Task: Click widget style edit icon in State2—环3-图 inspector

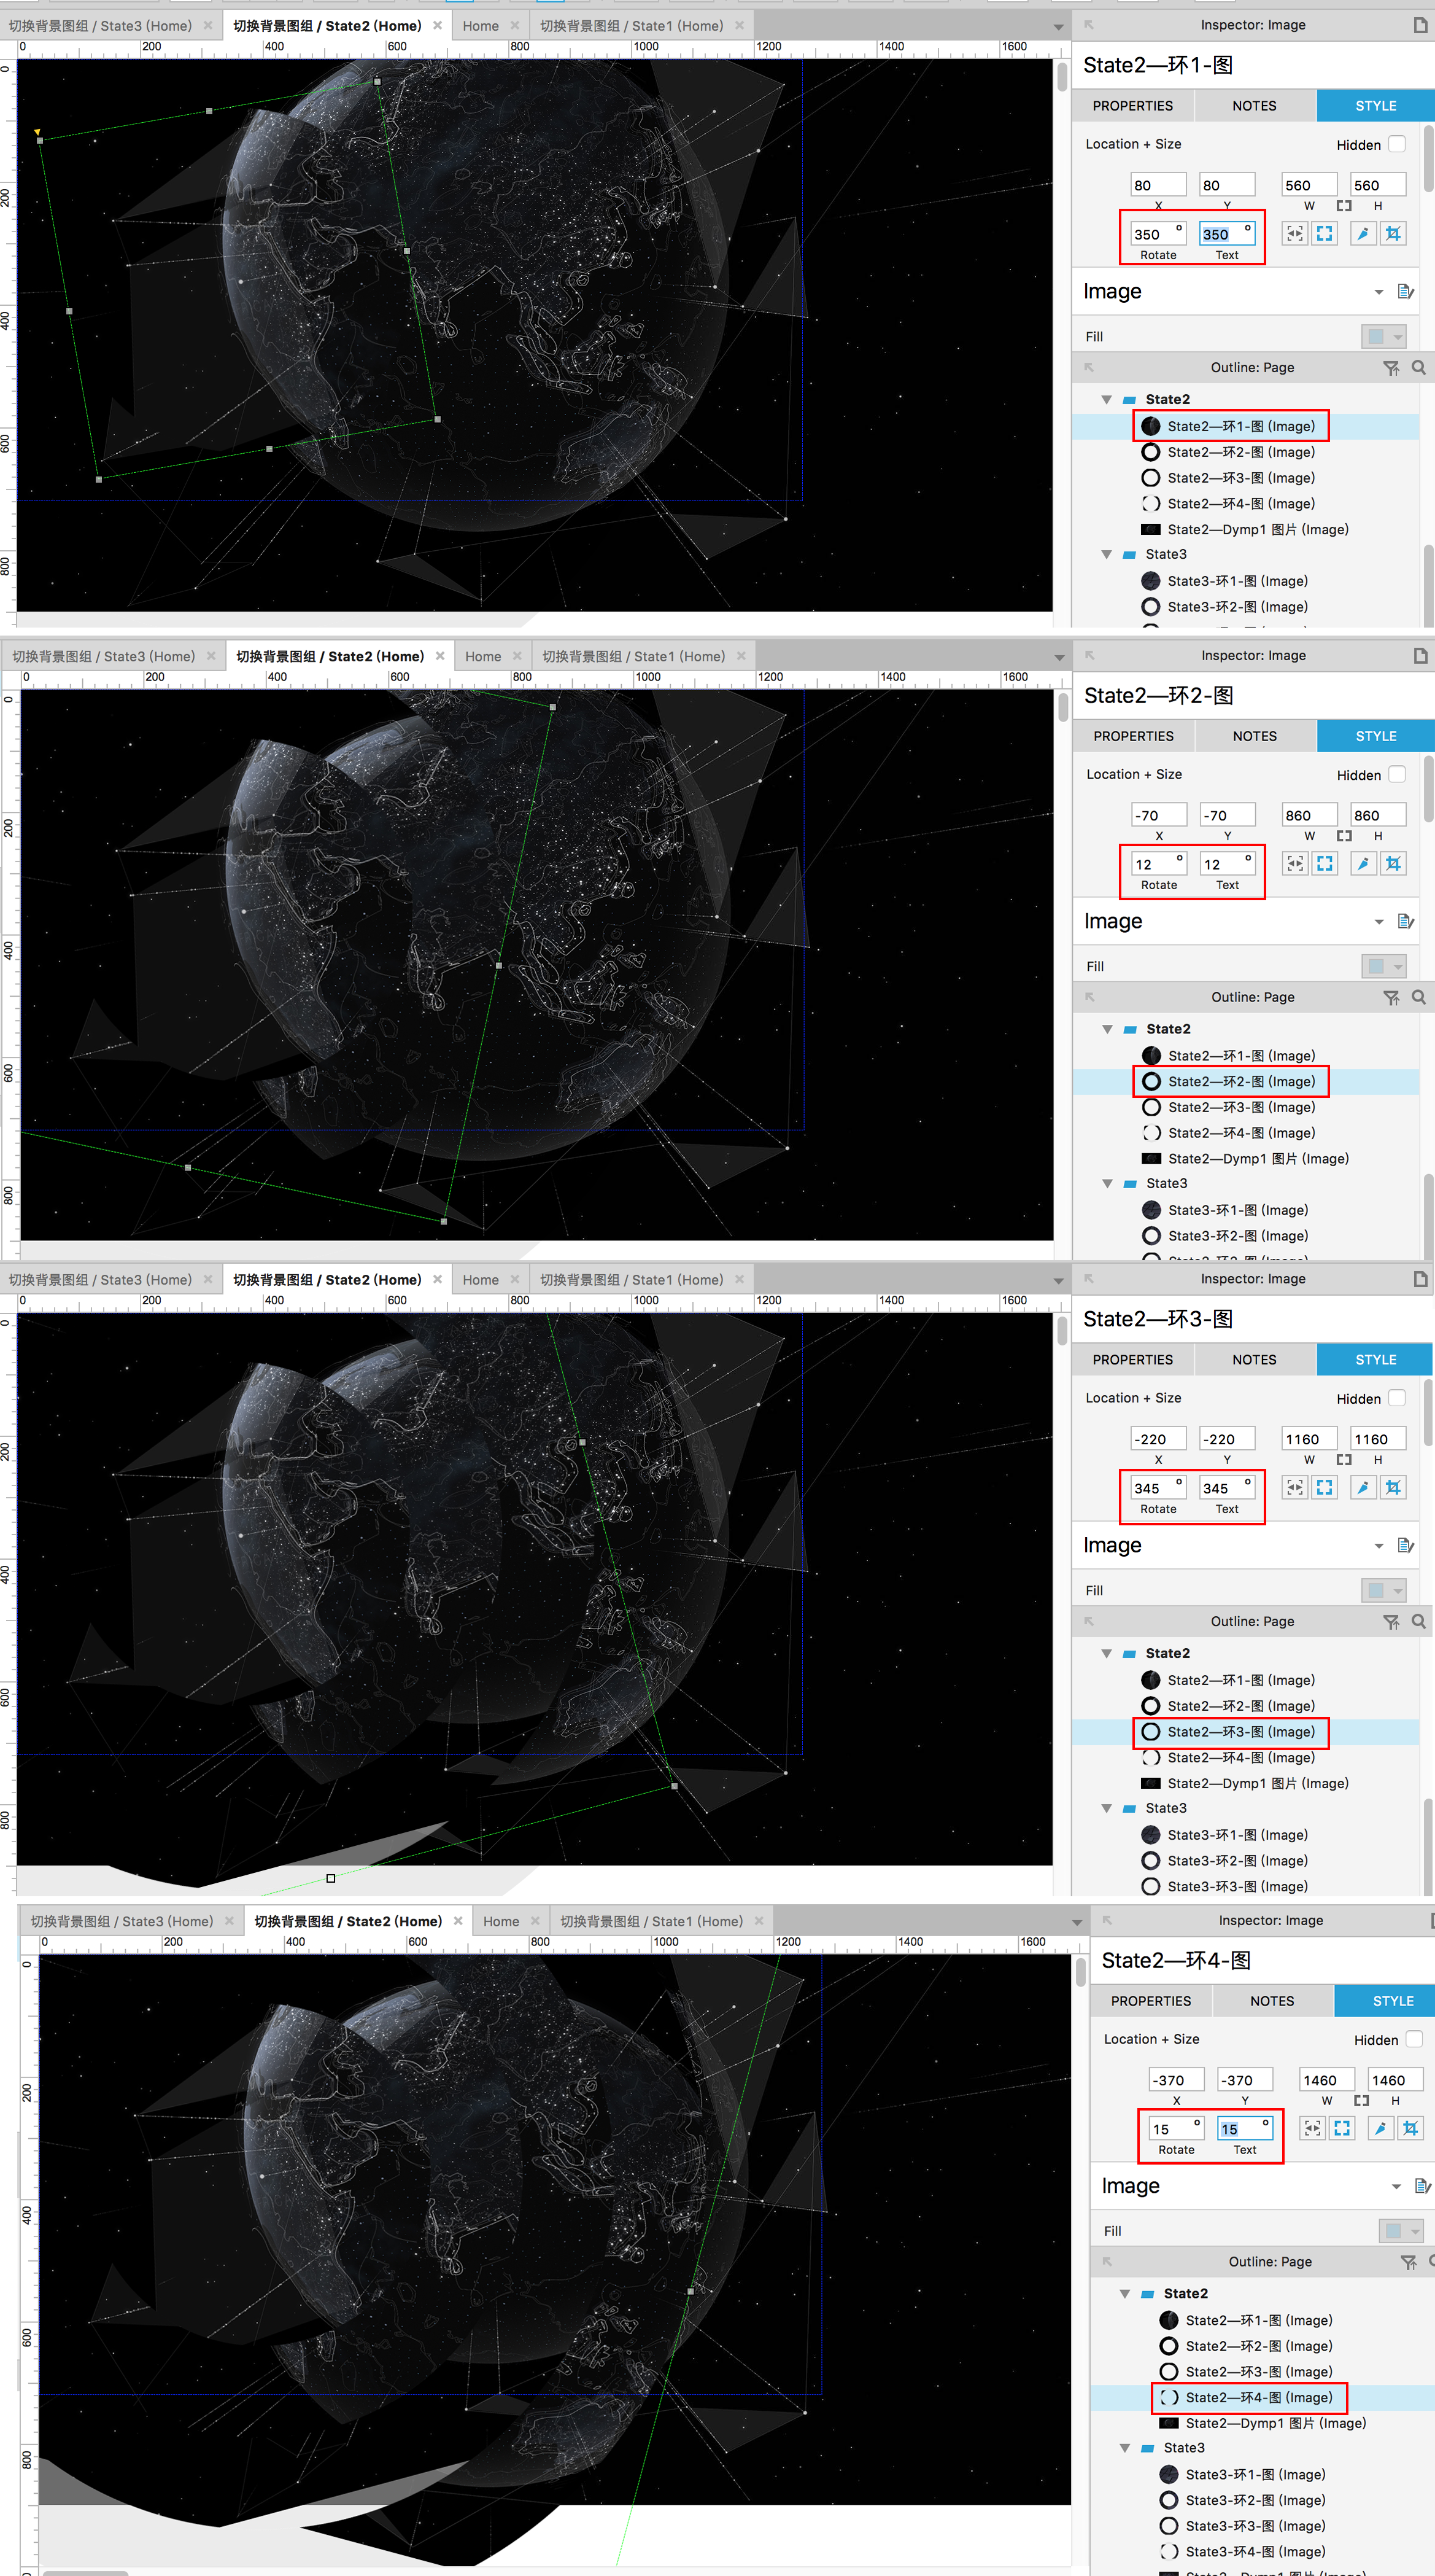Action: 1405,1545
